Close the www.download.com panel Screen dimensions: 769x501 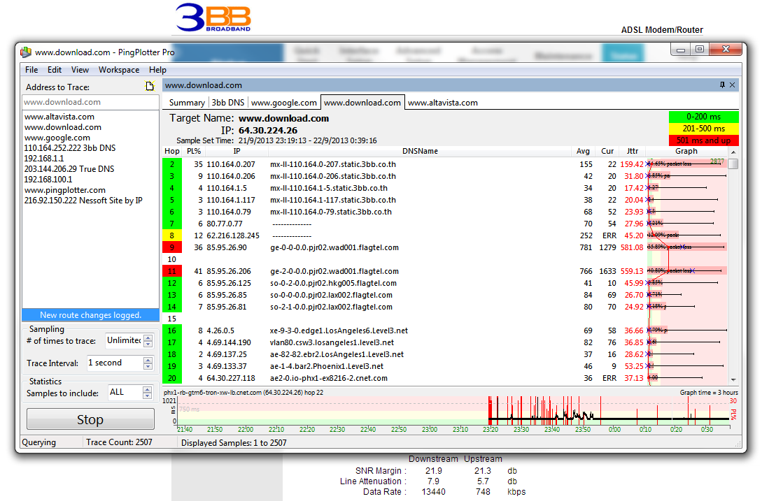point(732,85)
